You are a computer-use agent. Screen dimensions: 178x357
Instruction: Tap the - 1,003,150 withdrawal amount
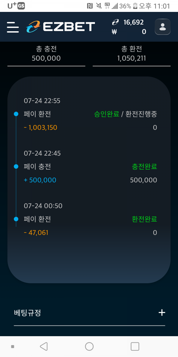click(x=41, y=128)
